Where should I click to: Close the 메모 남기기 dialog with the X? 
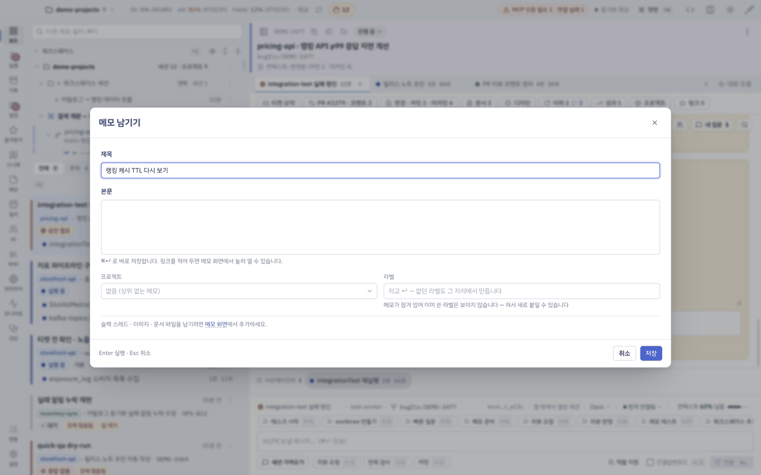(654, 122)
